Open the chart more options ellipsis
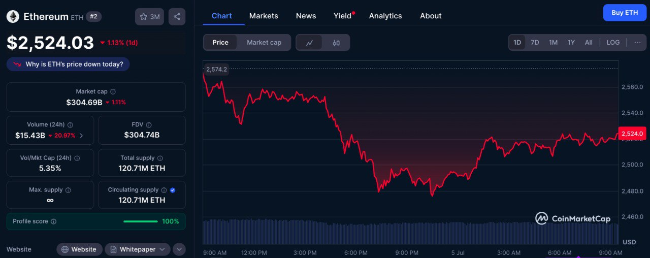 pyautogui.click(x=637, y=43)
